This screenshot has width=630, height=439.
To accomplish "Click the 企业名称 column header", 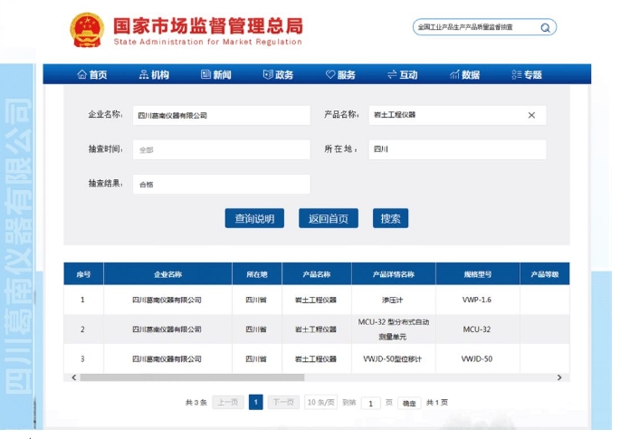I will coord(168,274).
